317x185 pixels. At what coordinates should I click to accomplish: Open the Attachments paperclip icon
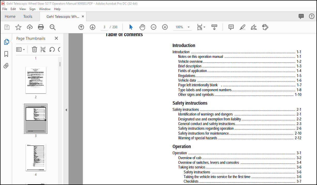pos(6,66)
